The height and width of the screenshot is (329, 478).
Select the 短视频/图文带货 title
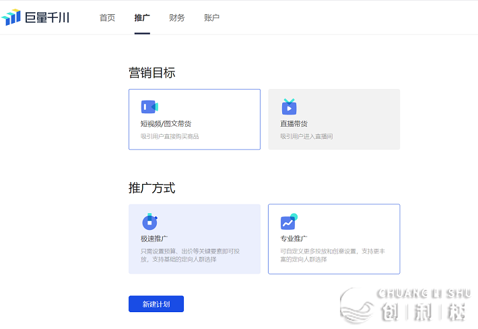click(x=166, y=124)
